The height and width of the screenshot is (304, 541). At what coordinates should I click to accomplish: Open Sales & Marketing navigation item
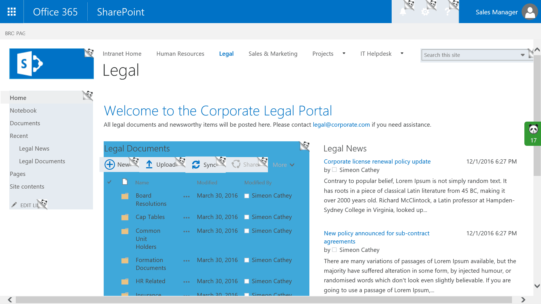point(273,54)
